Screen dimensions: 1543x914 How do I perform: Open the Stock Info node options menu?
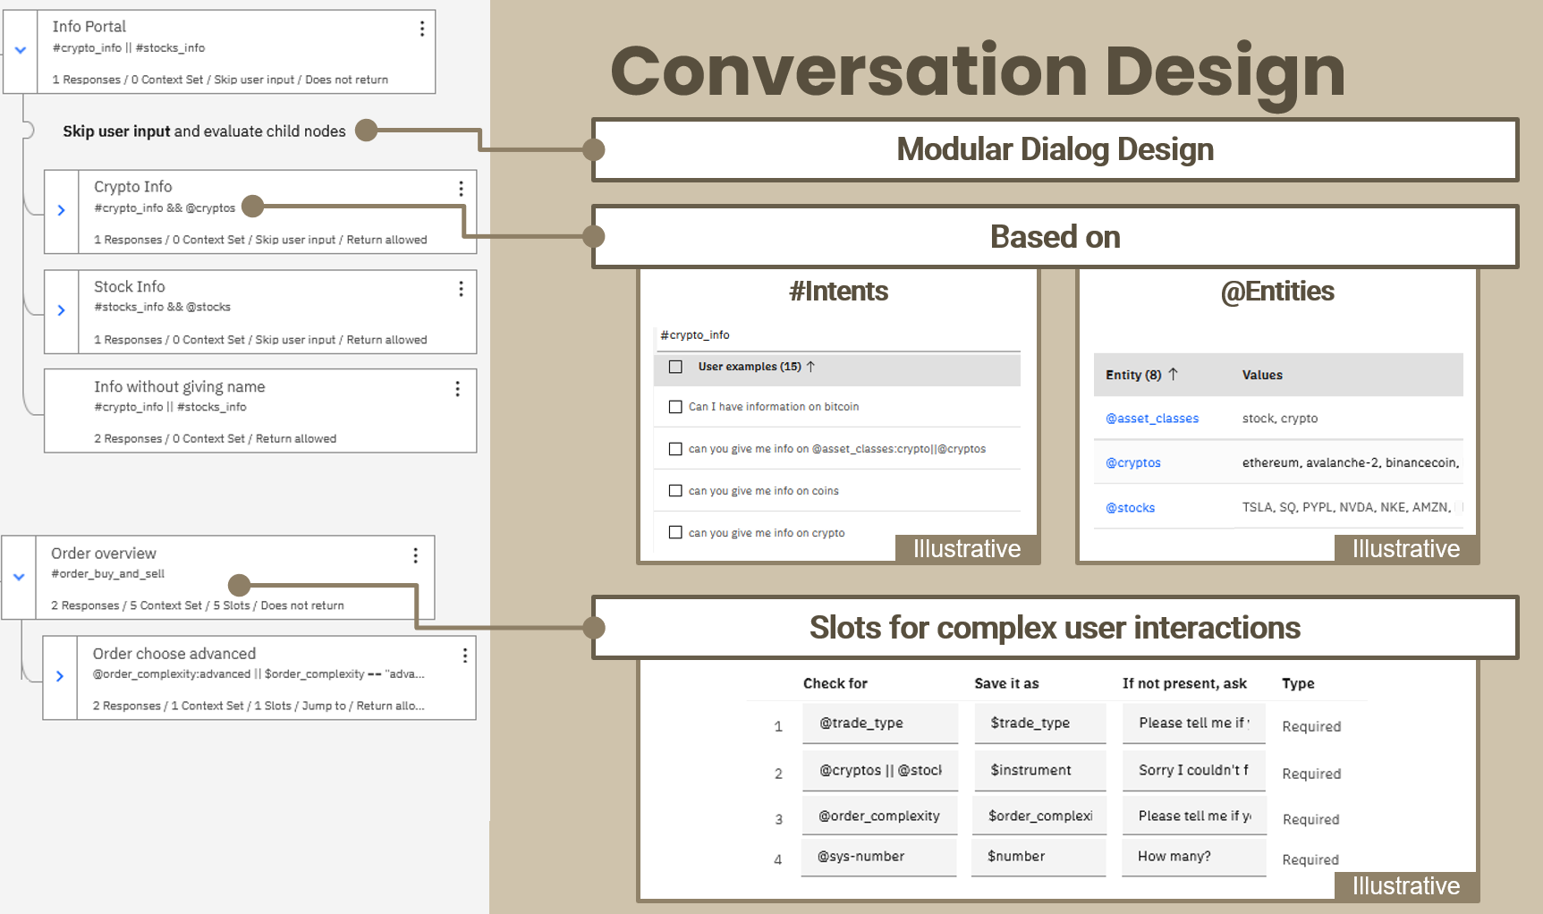pyautogui.click(x=461, y=289)
